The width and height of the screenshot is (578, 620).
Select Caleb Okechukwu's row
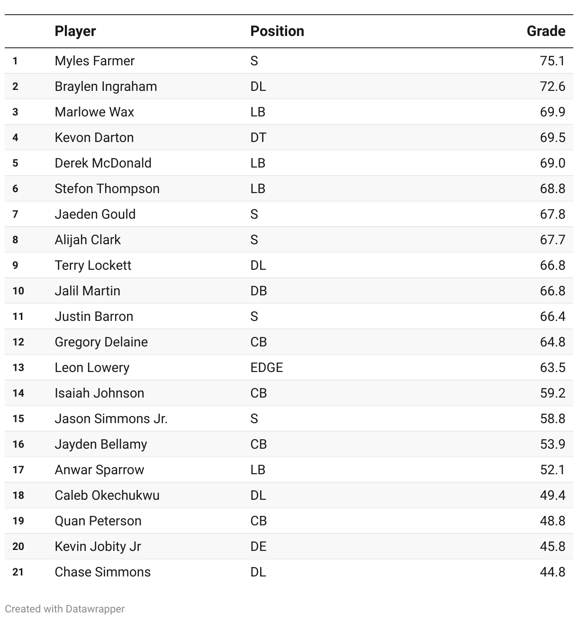coord(289,495)
